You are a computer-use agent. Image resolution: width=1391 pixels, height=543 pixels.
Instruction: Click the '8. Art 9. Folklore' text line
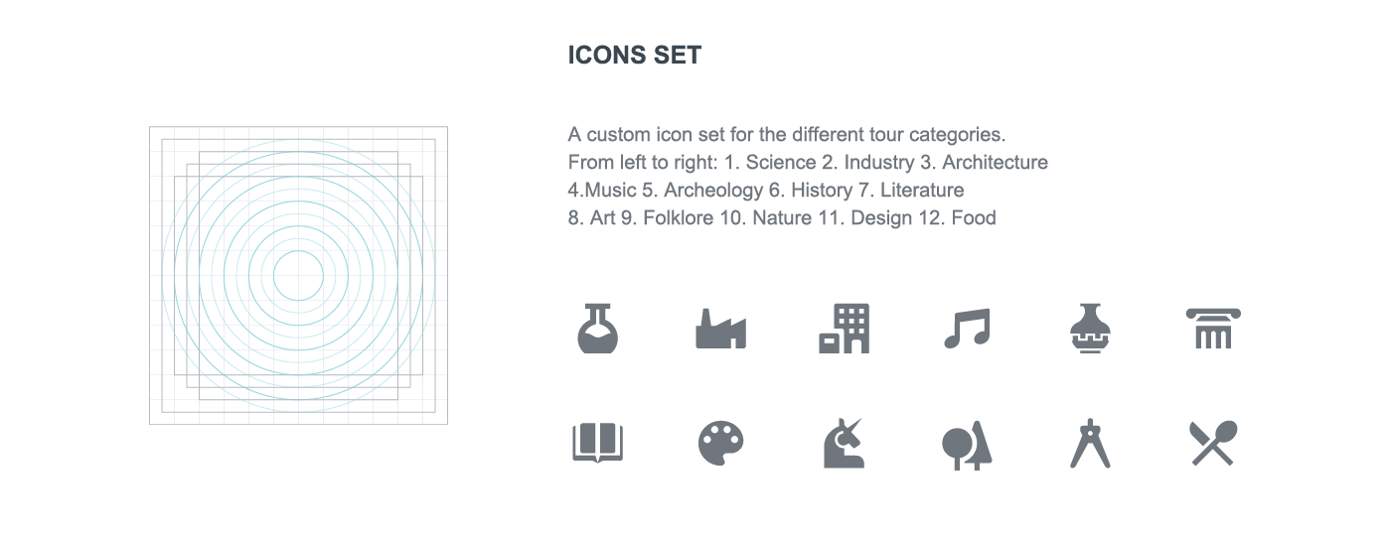click(782, 217)
